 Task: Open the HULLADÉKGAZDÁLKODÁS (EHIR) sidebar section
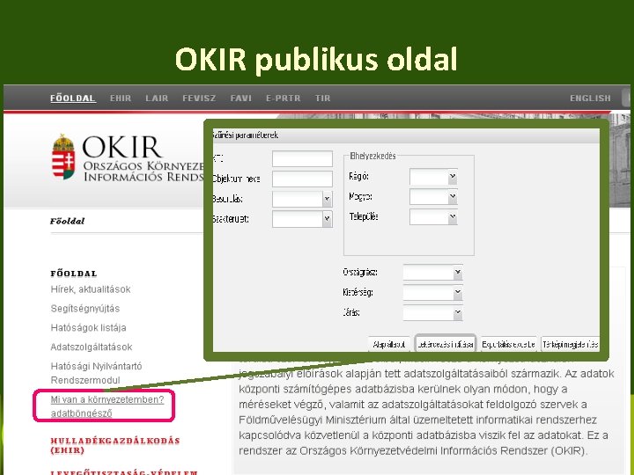click(x=115, y=445)
